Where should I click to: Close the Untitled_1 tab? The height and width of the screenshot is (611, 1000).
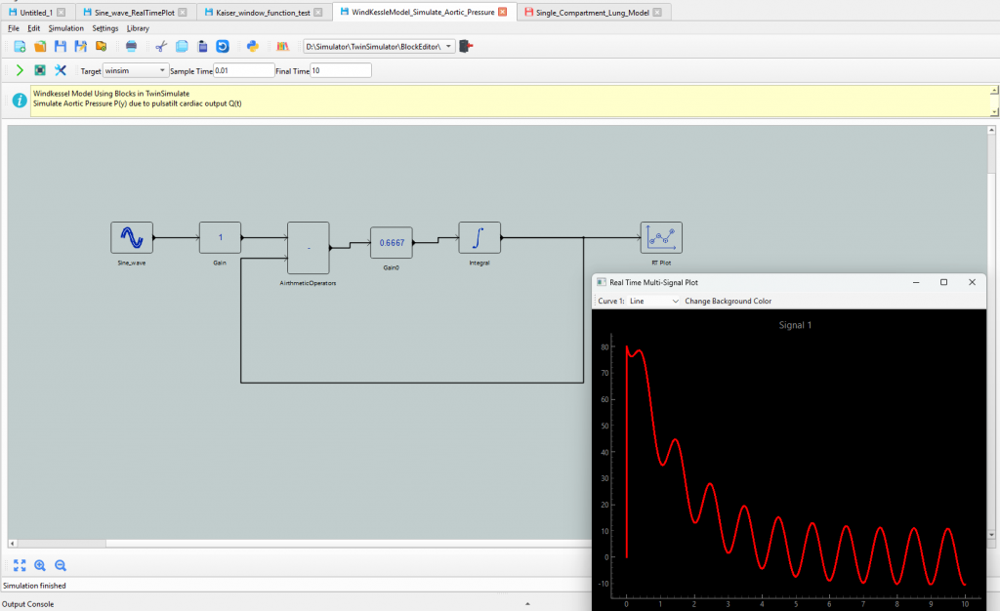(62, 12)
